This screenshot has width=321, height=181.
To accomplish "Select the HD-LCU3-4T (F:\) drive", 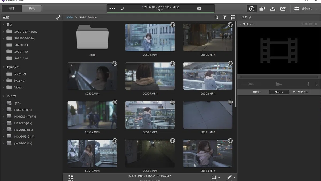I will [x=25, y=116].
